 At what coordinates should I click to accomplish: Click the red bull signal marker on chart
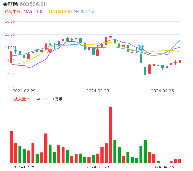50,51
